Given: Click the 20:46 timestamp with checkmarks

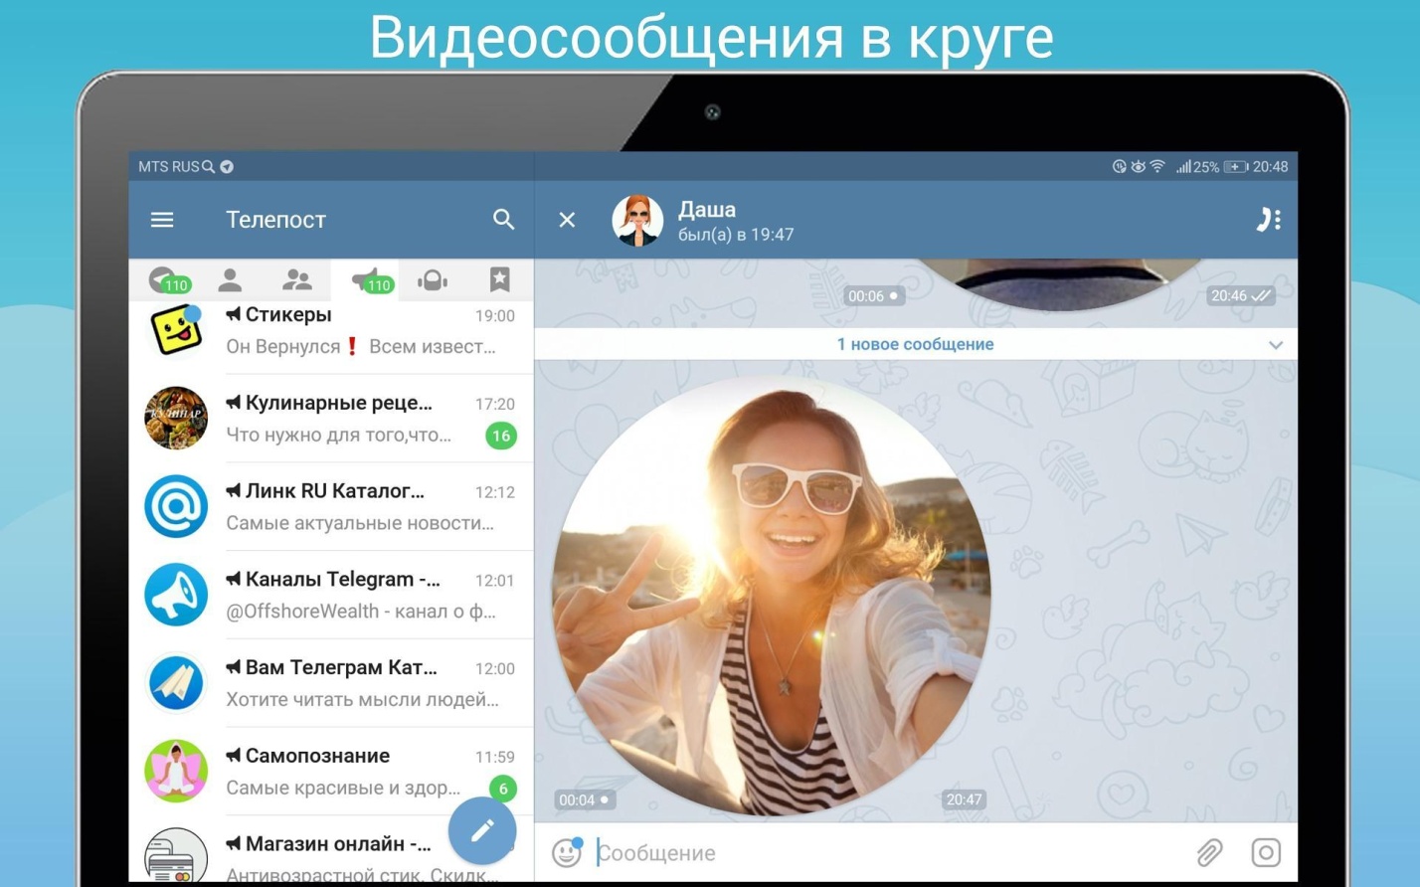Looking at the screenshot, I should (1241, 295).
